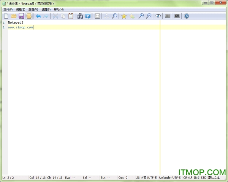Click line number 2 in the margin
This screenshot has width=228, height=182.
(4, 27)
